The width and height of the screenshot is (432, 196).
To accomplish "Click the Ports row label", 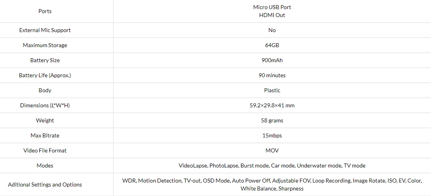I will pos(45,11).
